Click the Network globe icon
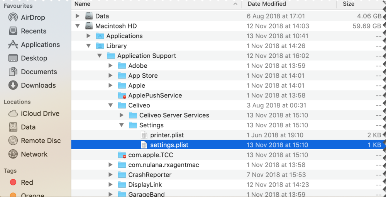The width and height of the screenshot is (386, 197). point(13,154)
